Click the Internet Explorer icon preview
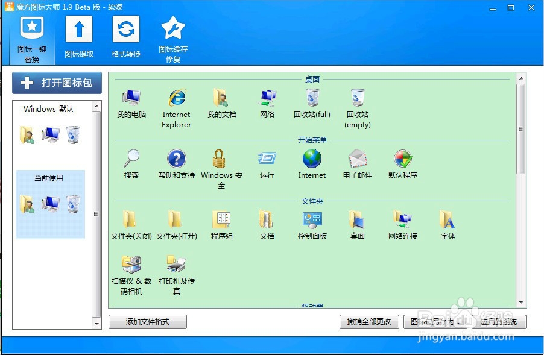The width and height of the screenshot is (544, 355). point(176,98)
